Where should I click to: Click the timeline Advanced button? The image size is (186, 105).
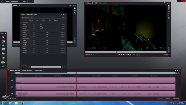click(176, 99)
